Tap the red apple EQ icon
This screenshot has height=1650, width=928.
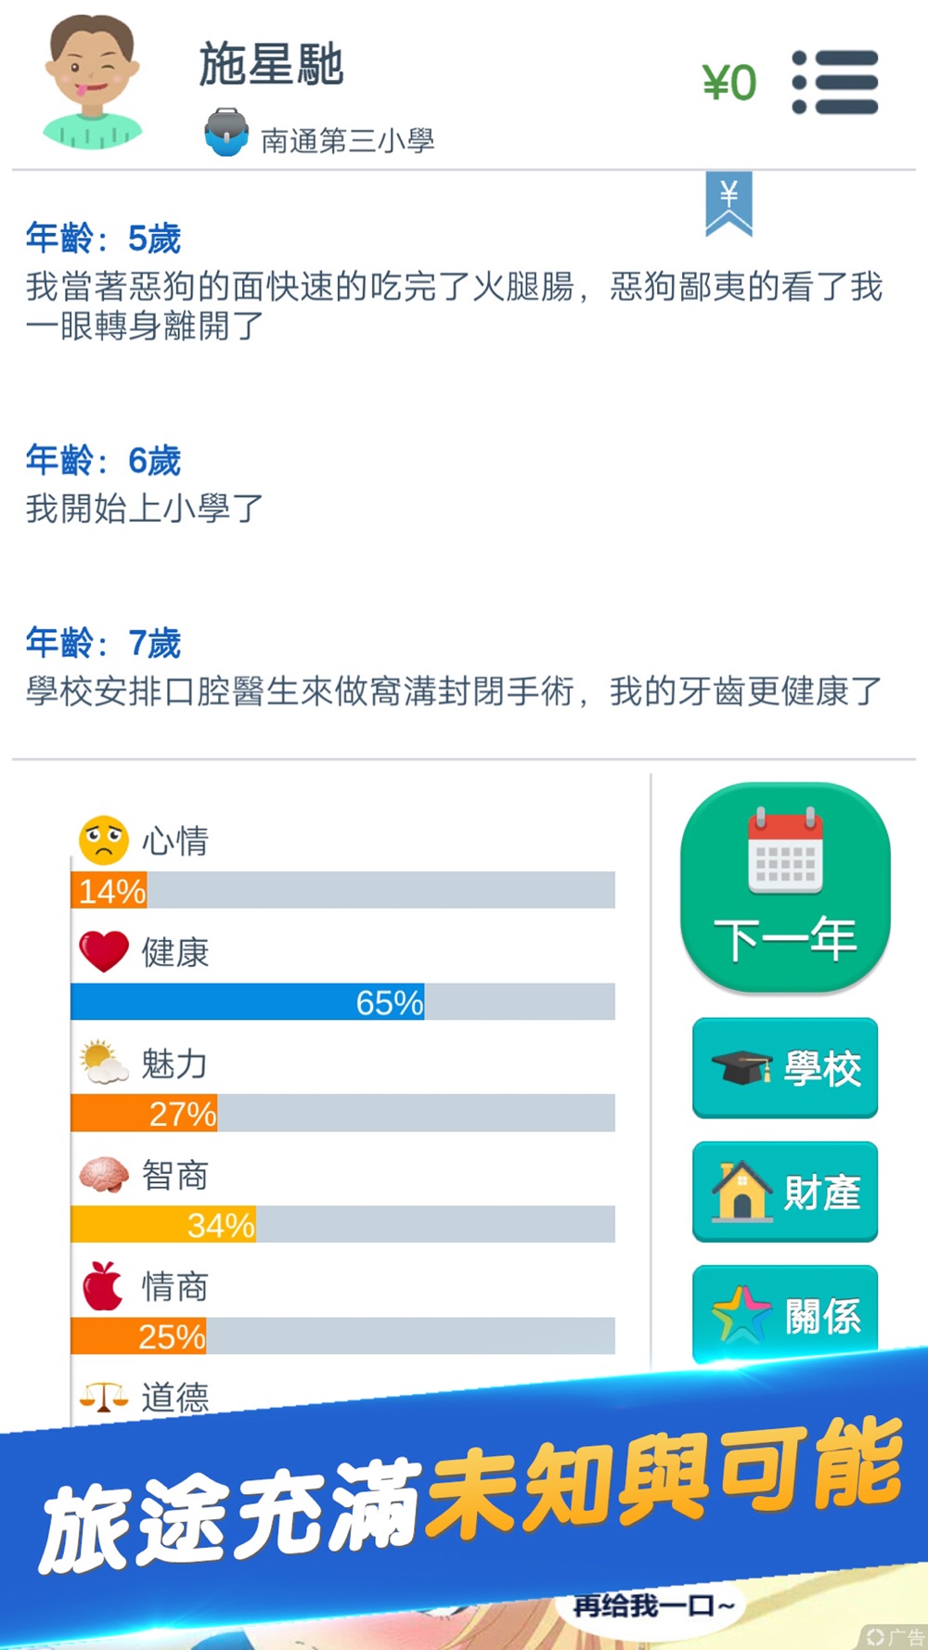click(103, 1286)
